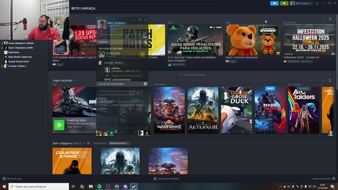Open the Beto Linguiça account dropdown
This screenshot has width=338, height=190.
(x=301, y=3)
